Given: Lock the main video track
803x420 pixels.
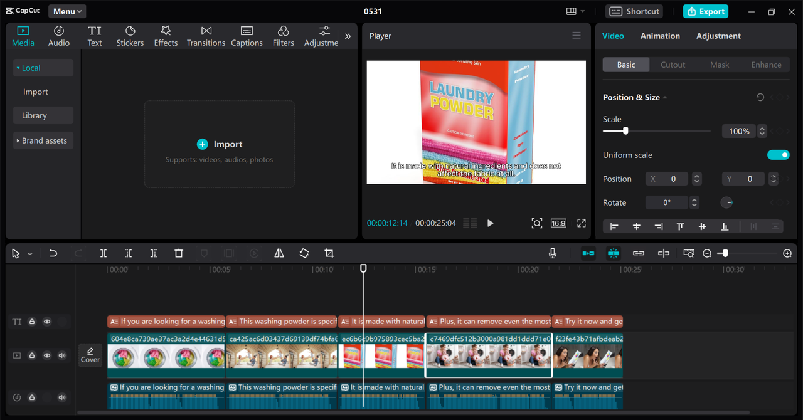Looking at the screenshot, I should tap(32, 355).
